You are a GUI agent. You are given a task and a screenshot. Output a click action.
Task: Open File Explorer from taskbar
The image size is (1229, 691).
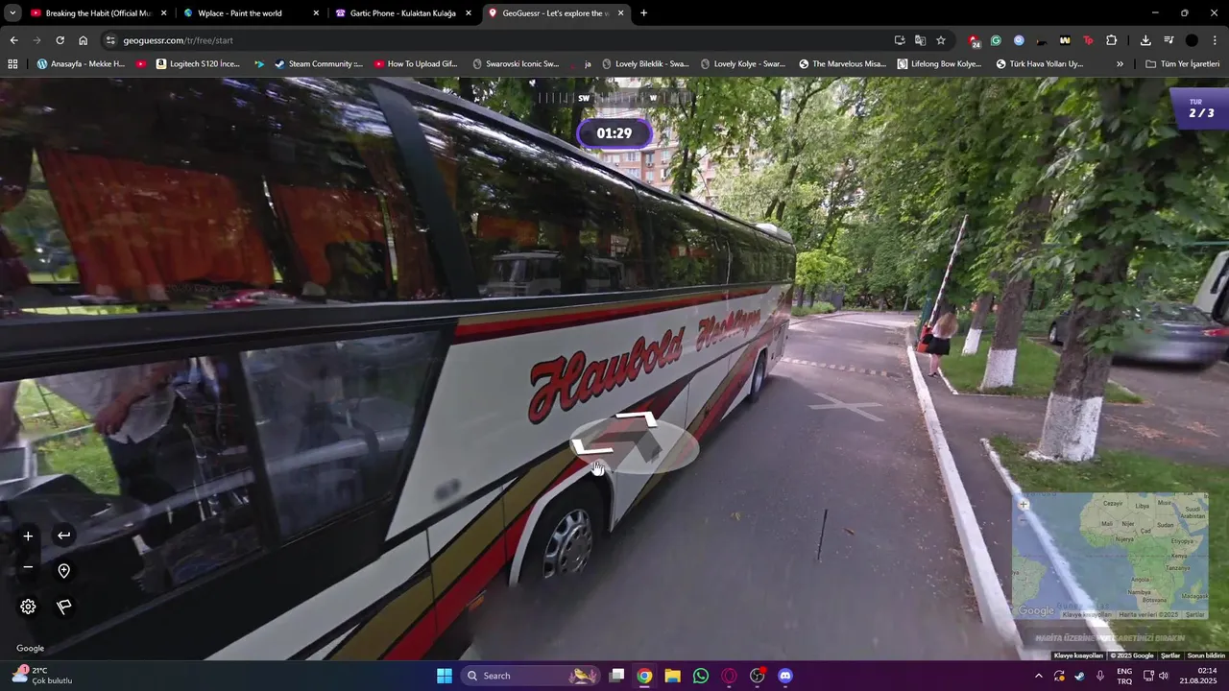point(672,676)
